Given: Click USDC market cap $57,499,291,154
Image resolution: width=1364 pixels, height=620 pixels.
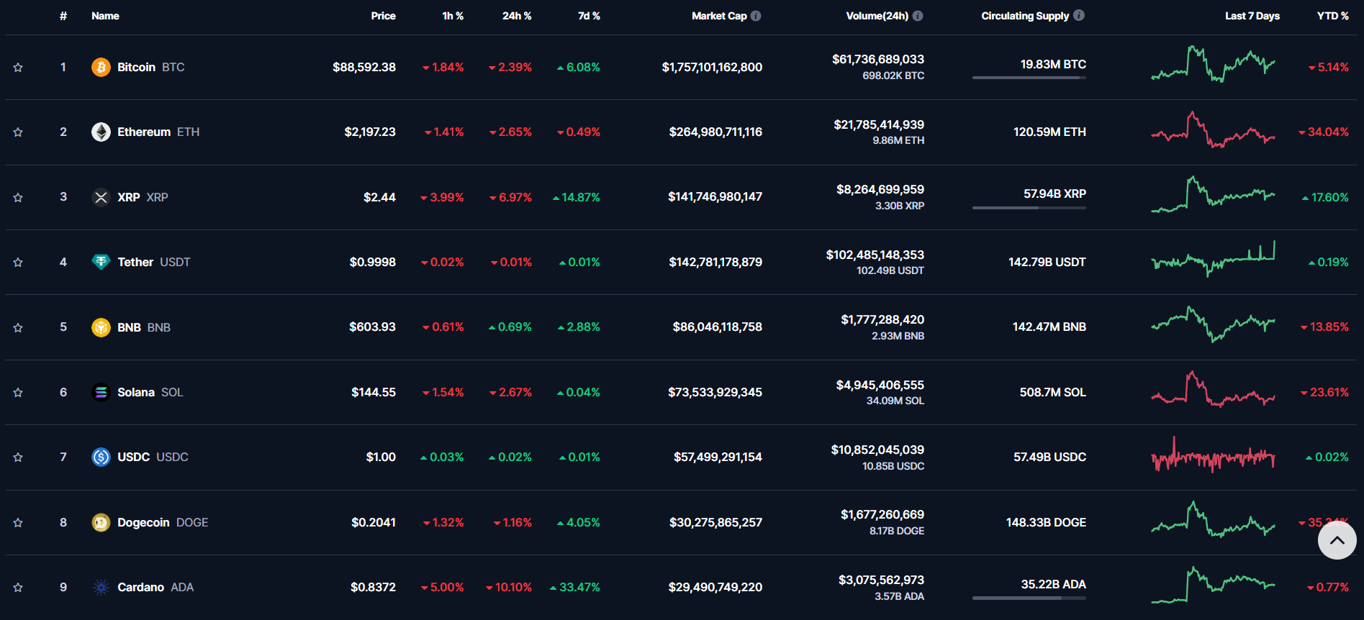Looking at the screenshot, I should pos(718,457).
